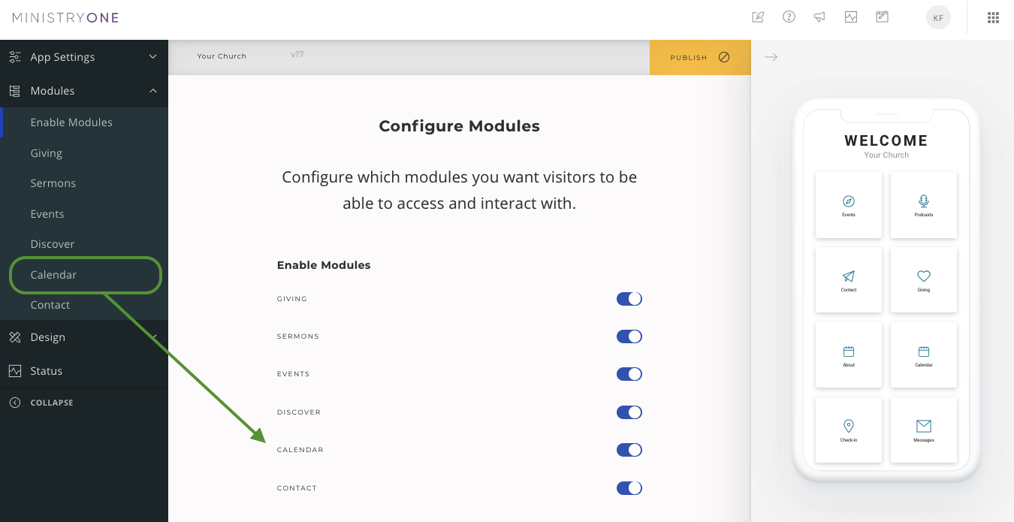Open the apps grid launcher icon
Viewport: 1014px width, 522px height.
(x=993, y=18)
